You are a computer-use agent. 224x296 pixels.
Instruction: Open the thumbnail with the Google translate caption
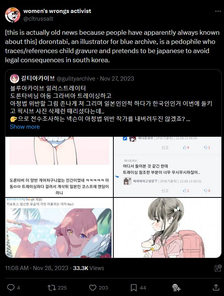tap(59, 228)
